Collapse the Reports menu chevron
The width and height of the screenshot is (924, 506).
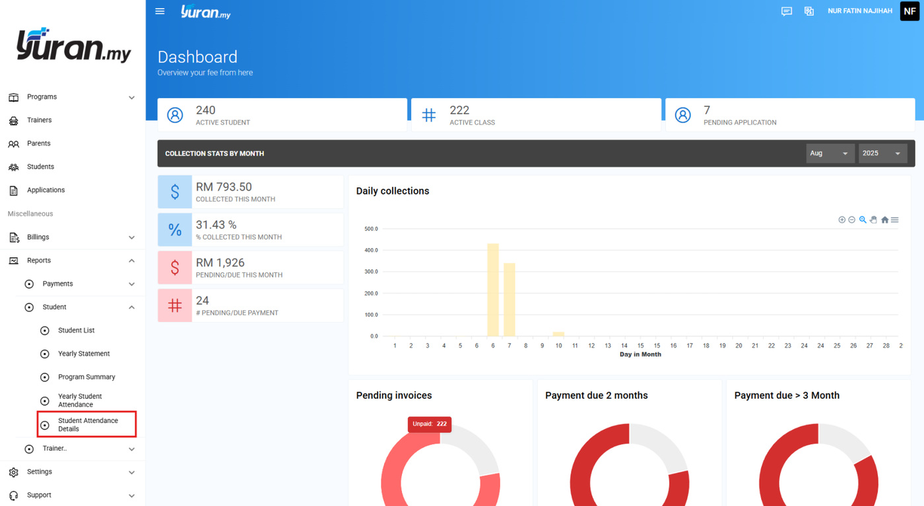tap(131, 261)
